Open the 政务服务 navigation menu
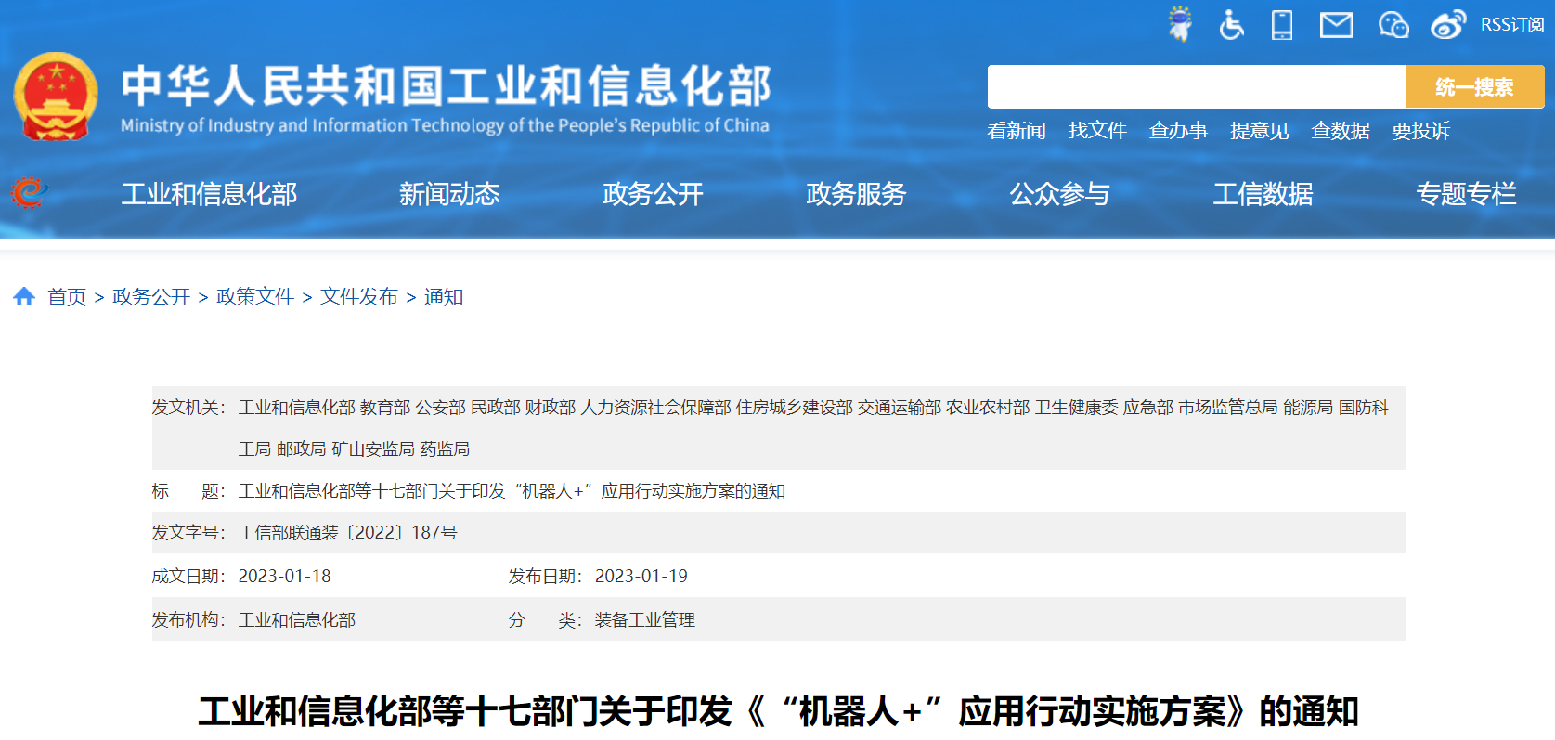This screenshot has width=1555, height=740. click(856, 194)
